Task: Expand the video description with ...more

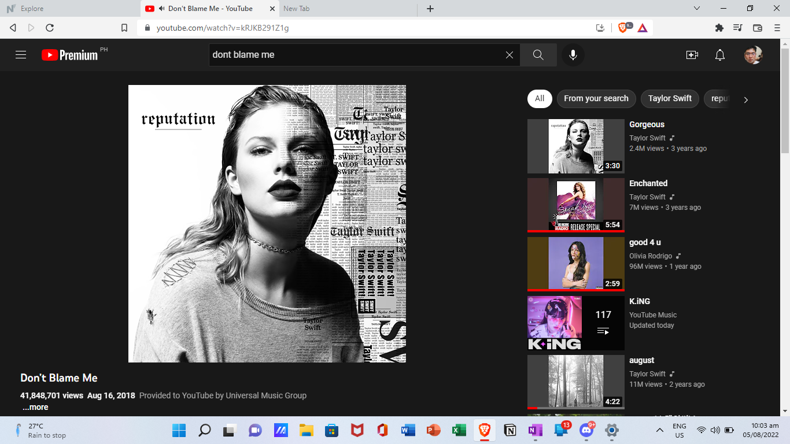Action: pyautogui.click(x=35, y=407)
